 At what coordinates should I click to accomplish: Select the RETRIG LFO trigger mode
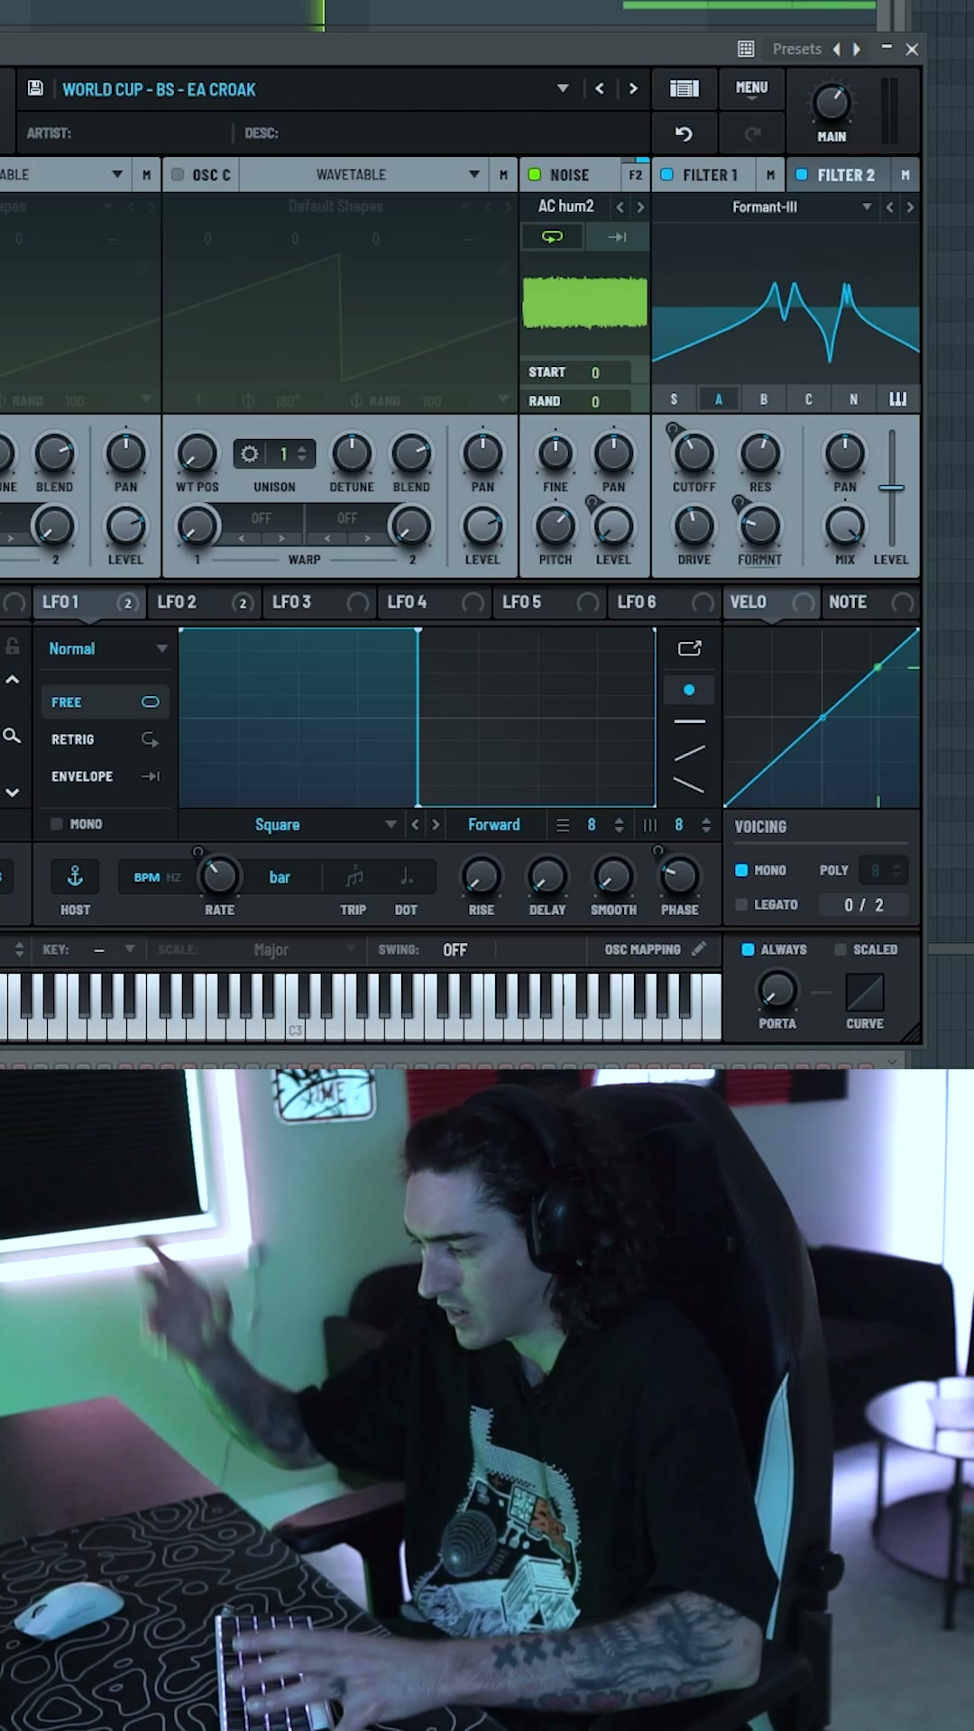(x=104, y=739)
